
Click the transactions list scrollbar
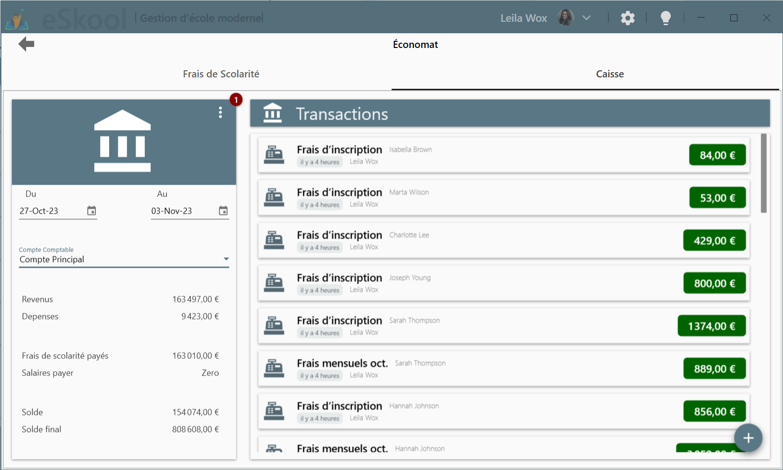point(764,173)
